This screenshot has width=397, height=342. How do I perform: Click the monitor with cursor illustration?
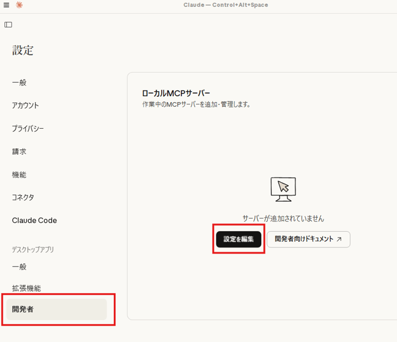pyautogui.click(x=283, y=189)
